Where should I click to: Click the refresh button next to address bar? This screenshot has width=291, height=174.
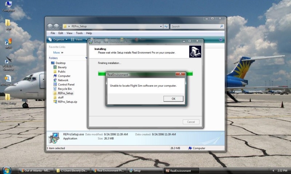pyautogui.click(x=166, y=26)
